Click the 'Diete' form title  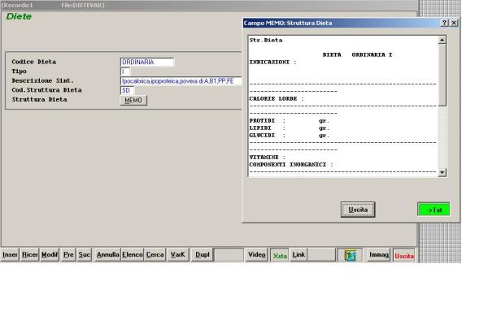[19, 16]
